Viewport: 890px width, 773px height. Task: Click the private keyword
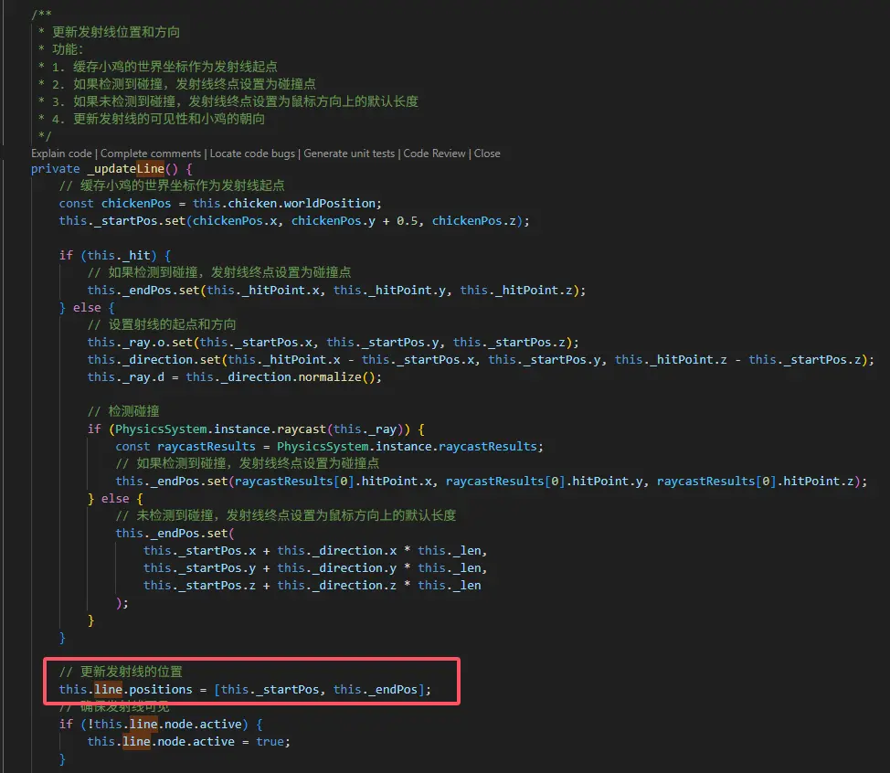[x=55, y=168]
